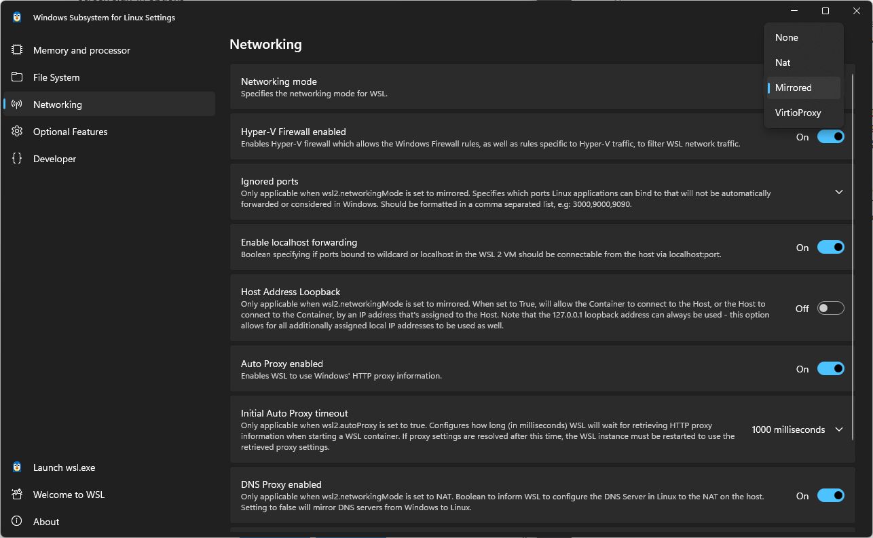Click the Launch wsl.exe penguin icon

pyautogui.click(x=17, y=467)
